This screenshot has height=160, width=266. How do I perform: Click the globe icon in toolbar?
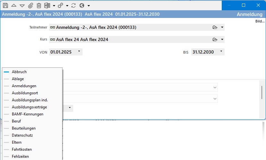point(82,5)
